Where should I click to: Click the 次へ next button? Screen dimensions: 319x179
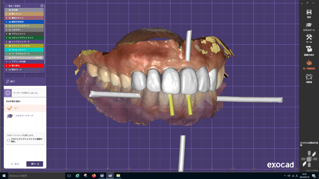35,164
